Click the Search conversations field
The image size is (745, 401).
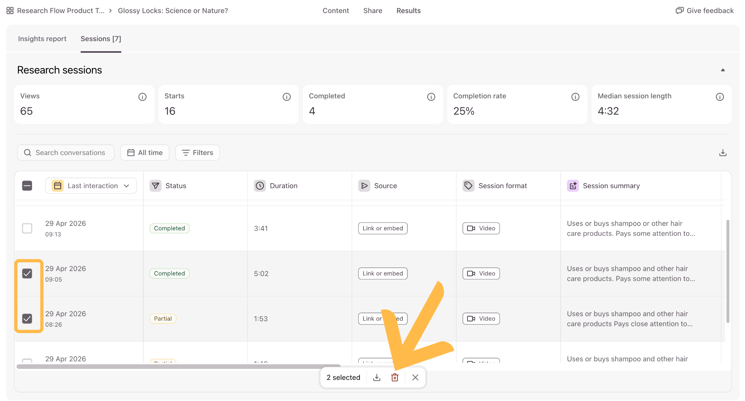coord(65,152)
